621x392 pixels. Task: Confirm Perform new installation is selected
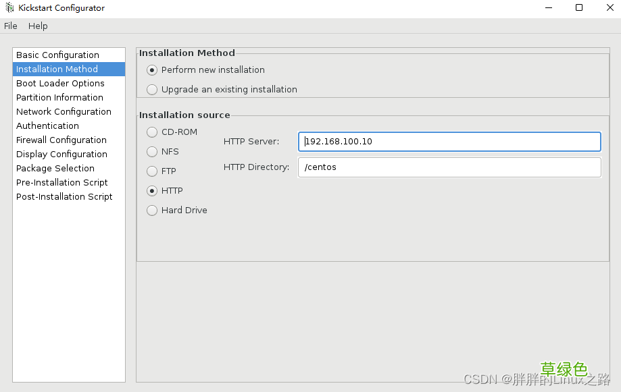pos(152,69)
